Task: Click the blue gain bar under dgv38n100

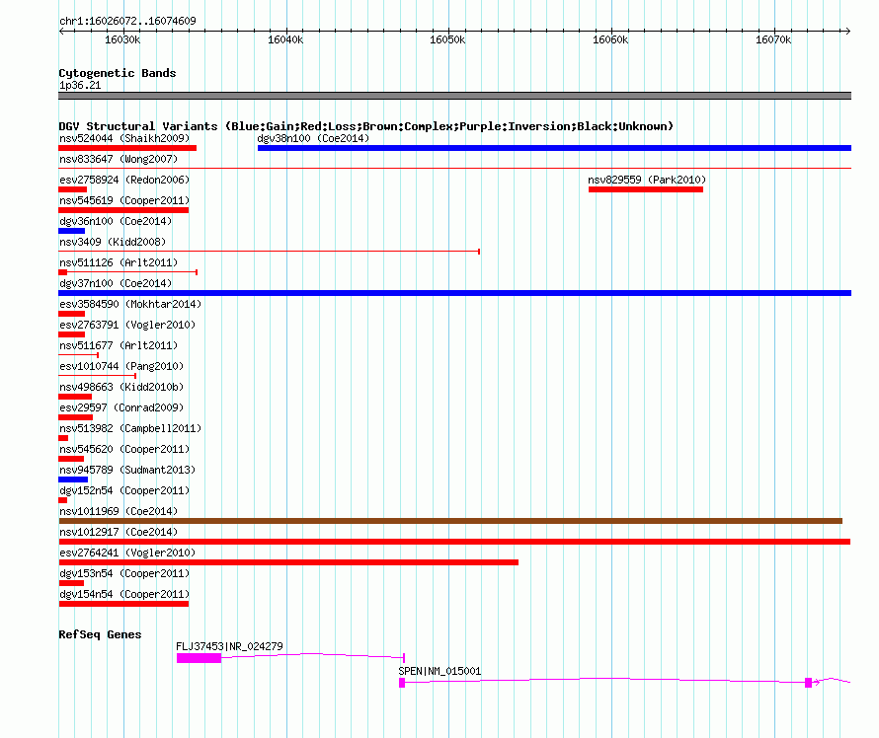Action: coord(554,148)
